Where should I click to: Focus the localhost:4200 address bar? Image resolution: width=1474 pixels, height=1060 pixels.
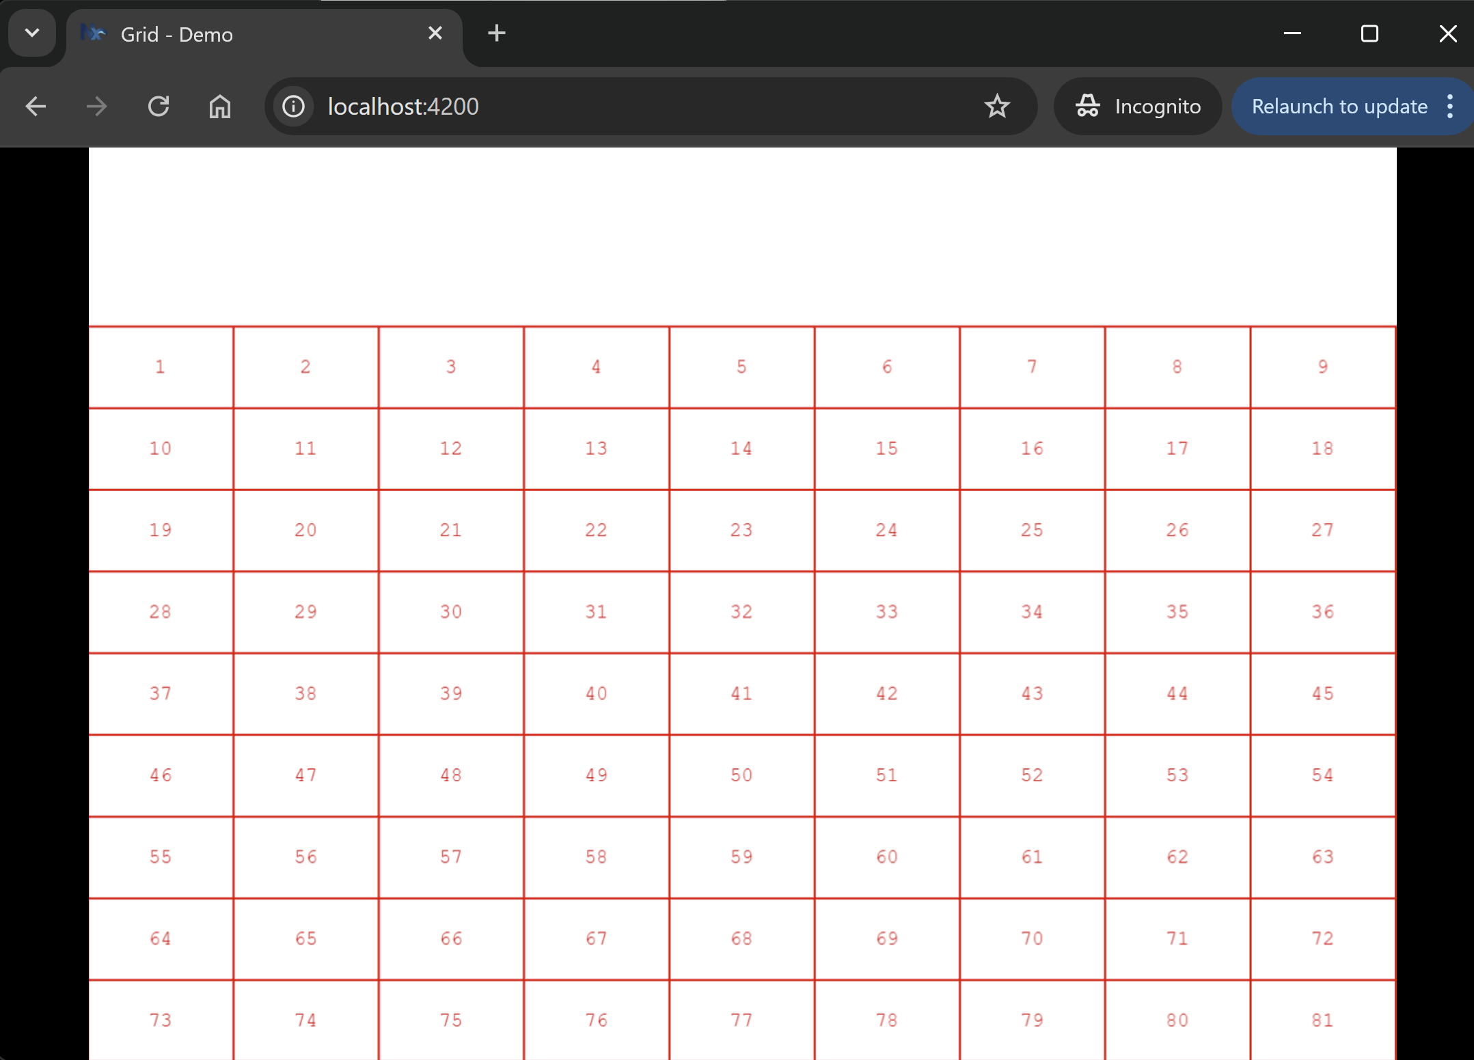(615, 107)
